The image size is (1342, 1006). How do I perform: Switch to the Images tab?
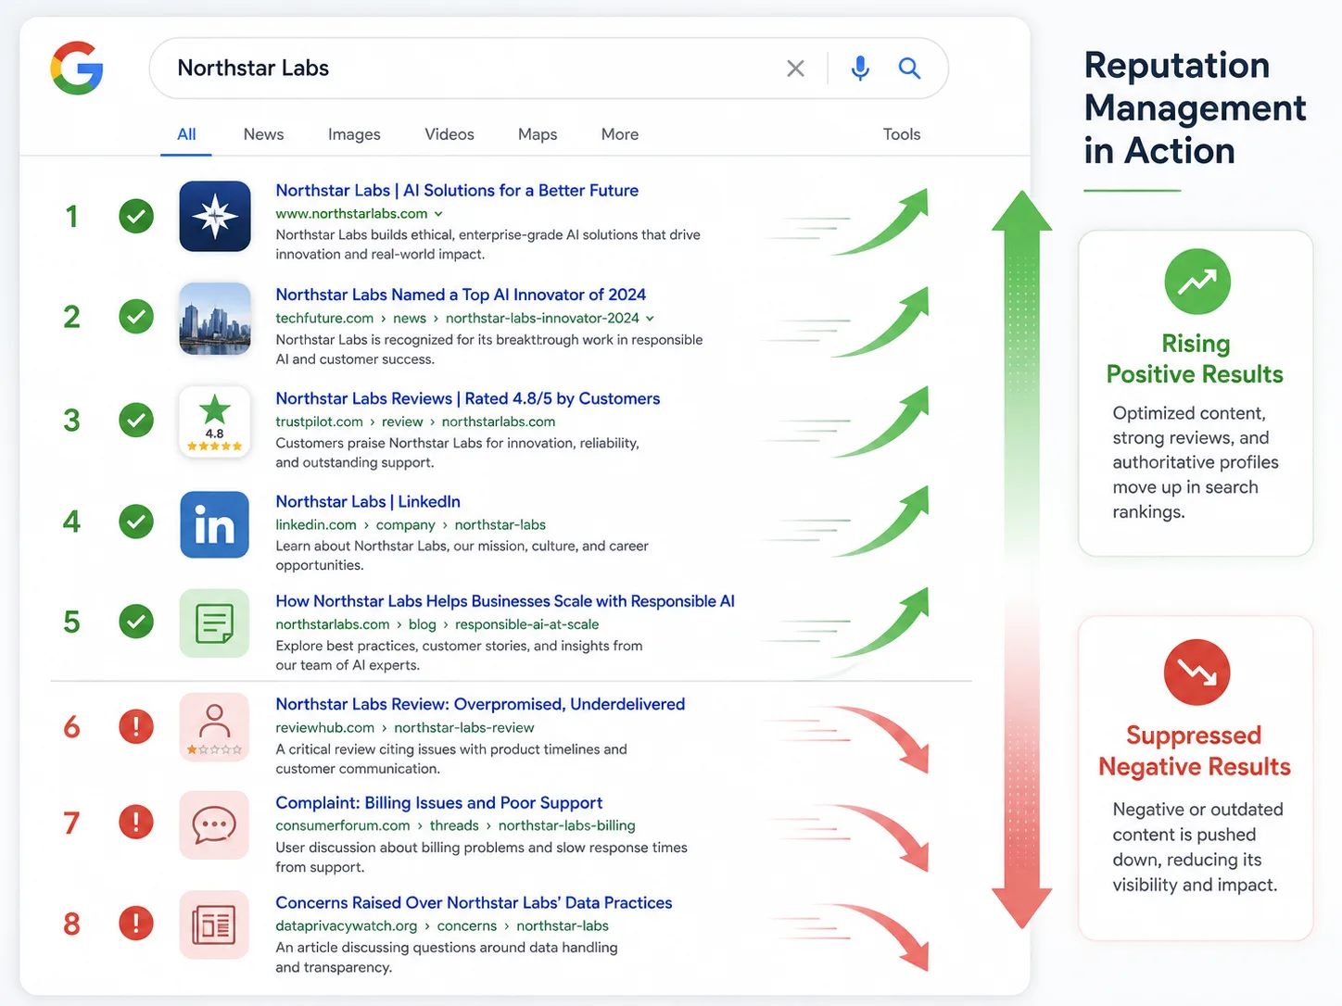click(x=354, y=134)
